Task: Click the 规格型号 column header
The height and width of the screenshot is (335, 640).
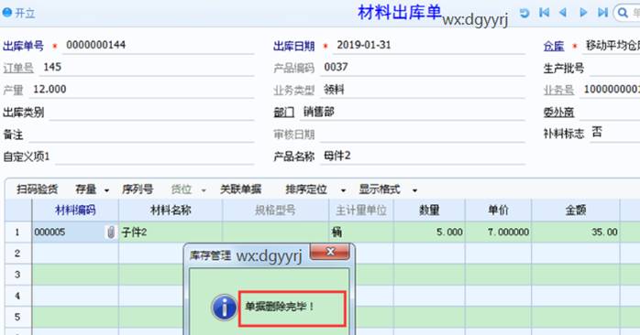Action: click(275, 211)
